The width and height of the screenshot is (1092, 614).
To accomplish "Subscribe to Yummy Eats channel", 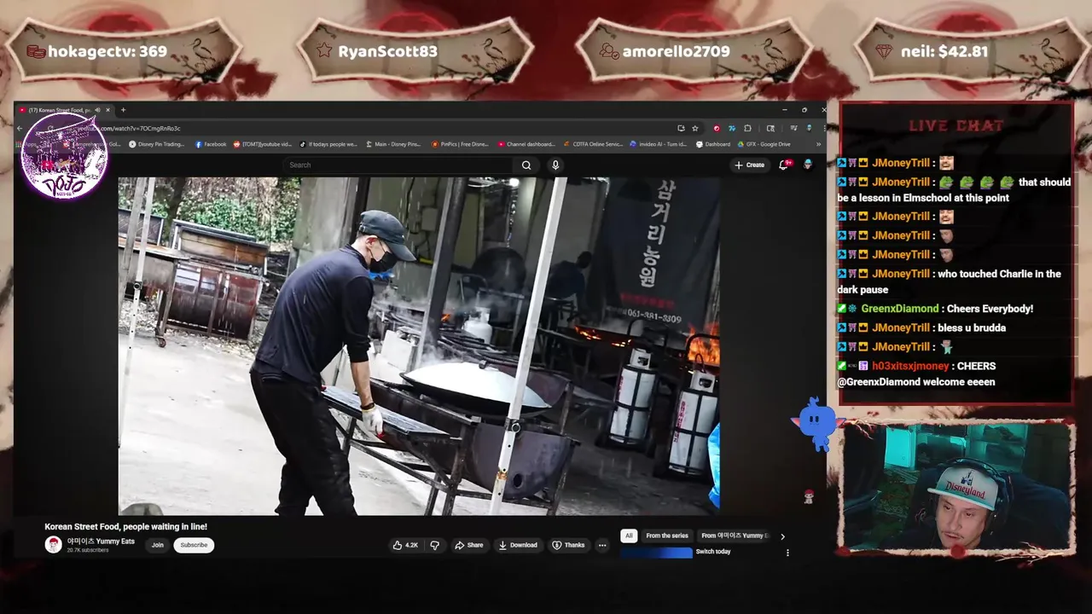I will coord(194,545).
